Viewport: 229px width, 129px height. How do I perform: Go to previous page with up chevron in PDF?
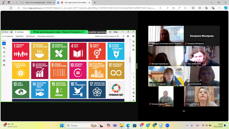point(133,81)
